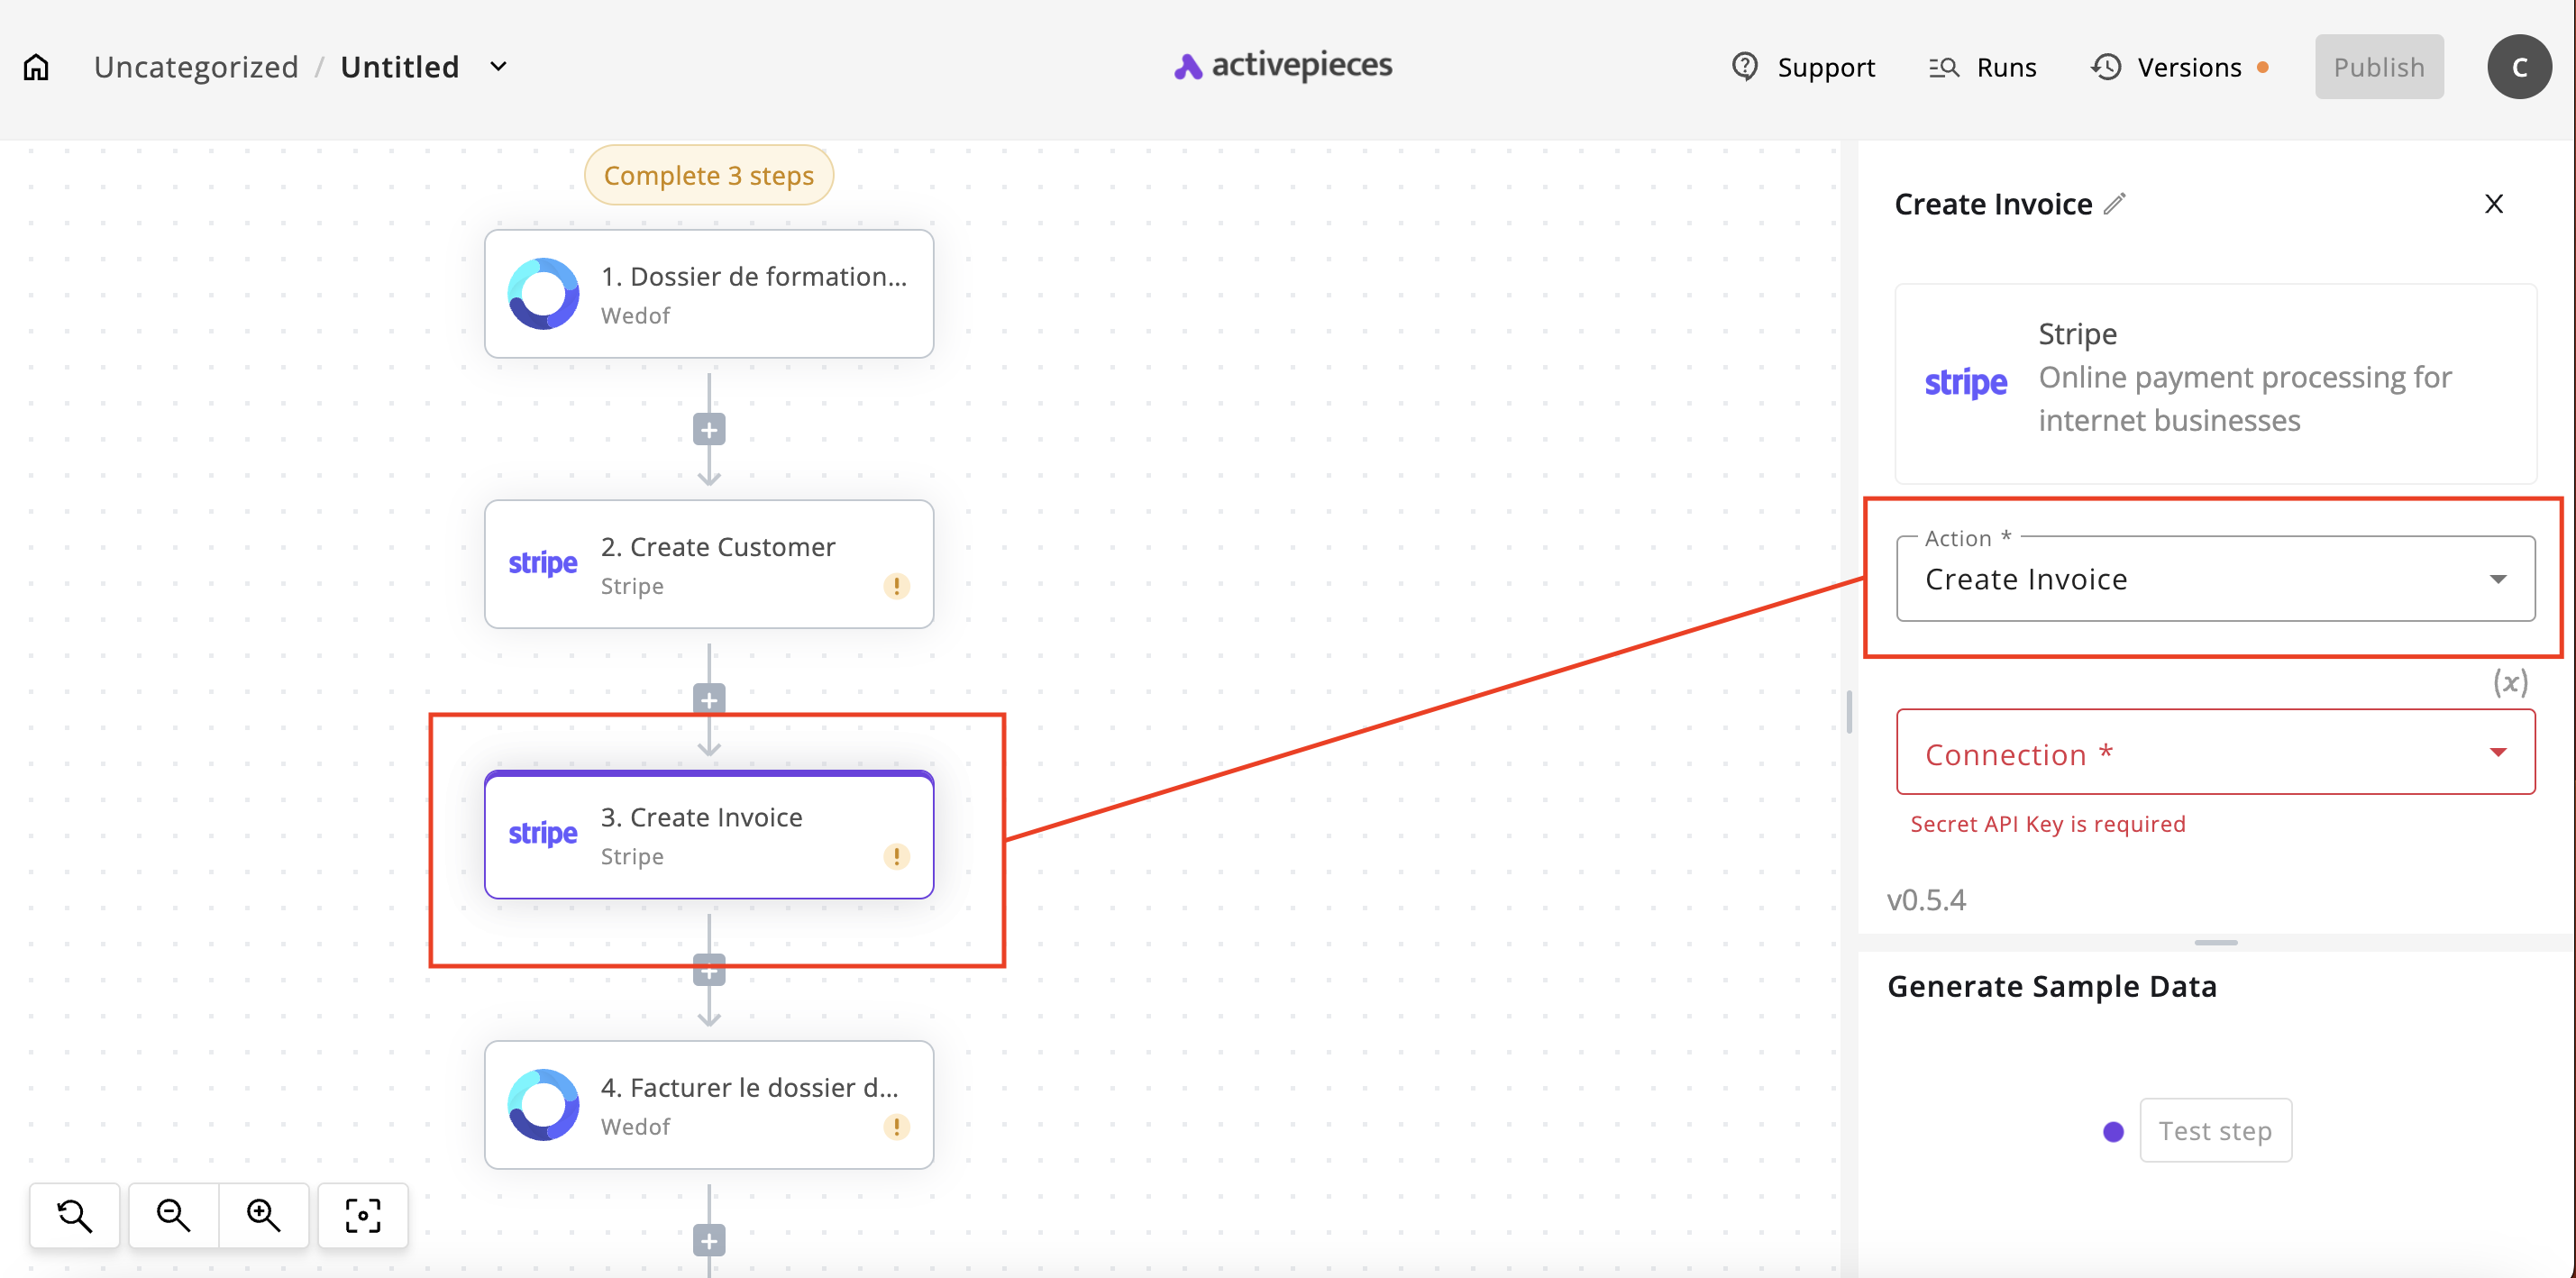2576x1278 pixels.
Task: Select the Create Customer Stripe step
Action: [709, 564]
